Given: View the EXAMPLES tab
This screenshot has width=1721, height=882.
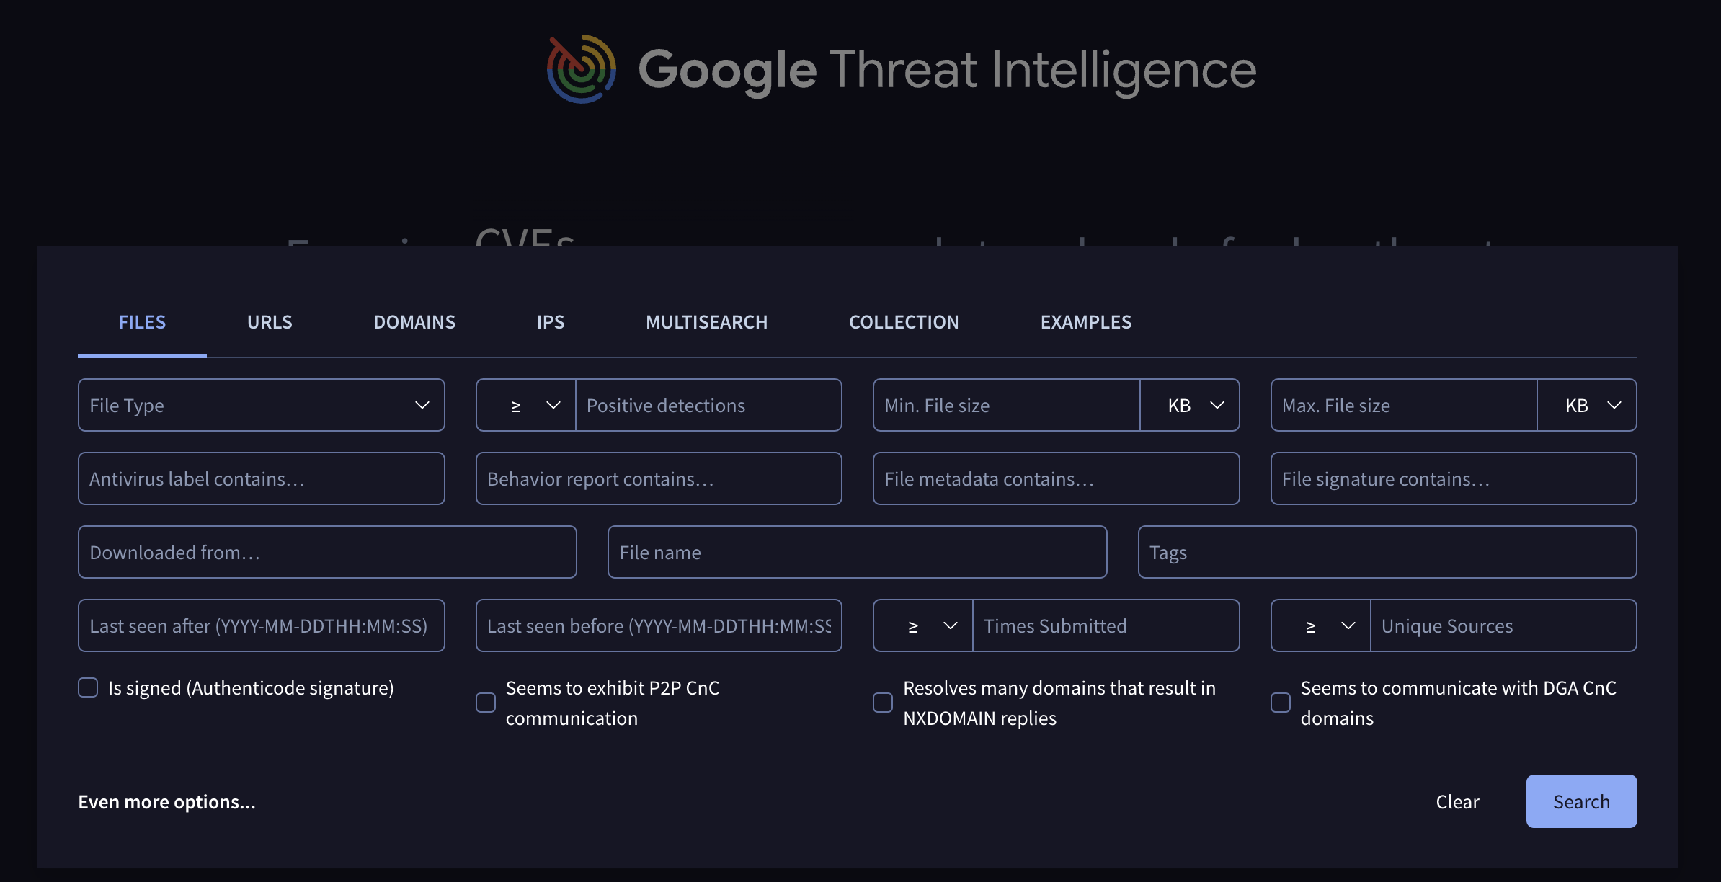Looking at the screenshot, I should pyautogui.click(x=1086, y=322).
